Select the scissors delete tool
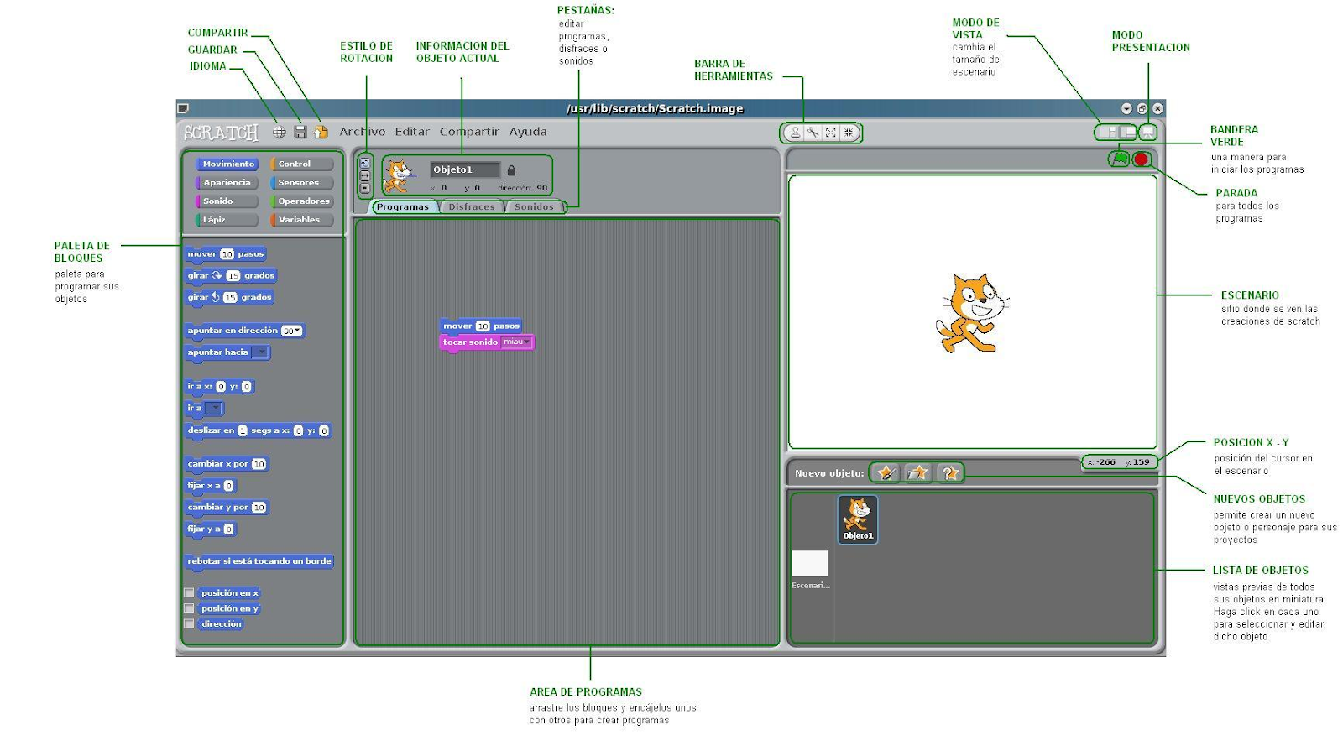 point(813,133)
